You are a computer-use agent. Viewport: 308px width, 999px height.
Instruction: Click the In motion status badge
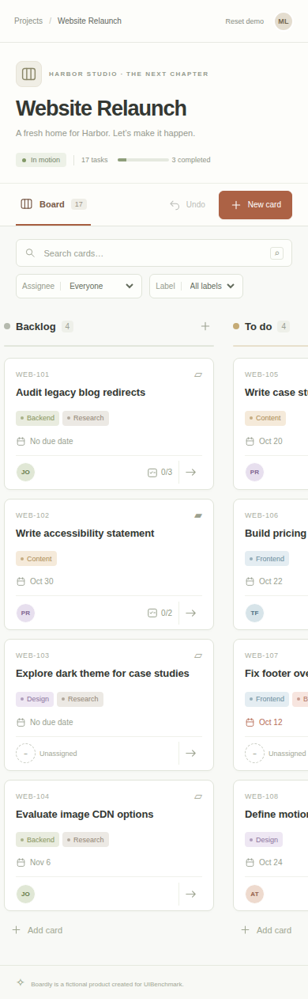coord(41,160)
